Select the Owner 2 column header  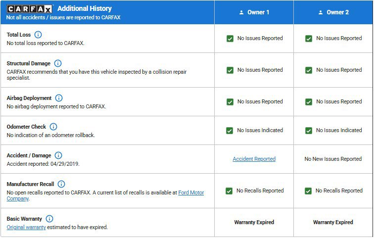pos(333,12)
